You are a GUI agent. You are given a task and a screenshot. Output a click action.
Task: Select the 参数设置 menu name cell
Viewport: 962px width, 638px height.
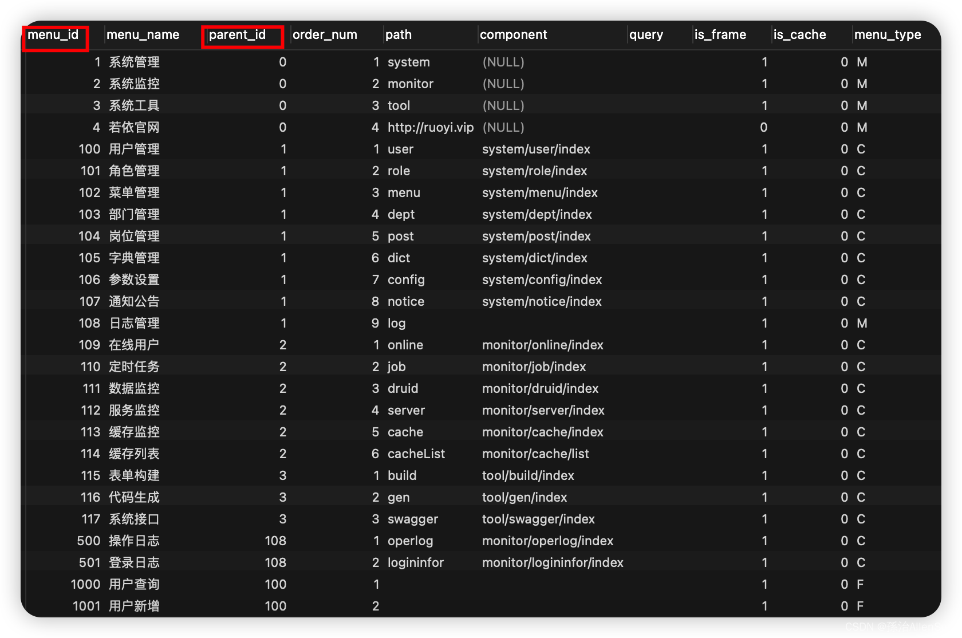(134, 279)
